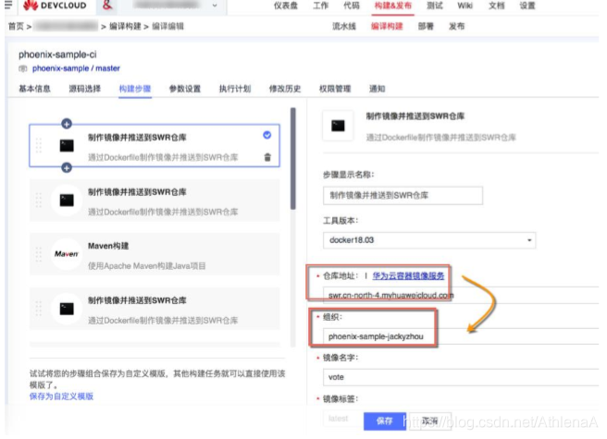The height and width of the screenshot is (439, 607).
Task: Focus the 镜像名字 vote input field
Action: pos(461,377)
